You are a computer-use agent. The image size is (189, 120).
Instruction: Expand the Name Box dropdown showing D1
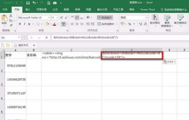coord(19,37)
